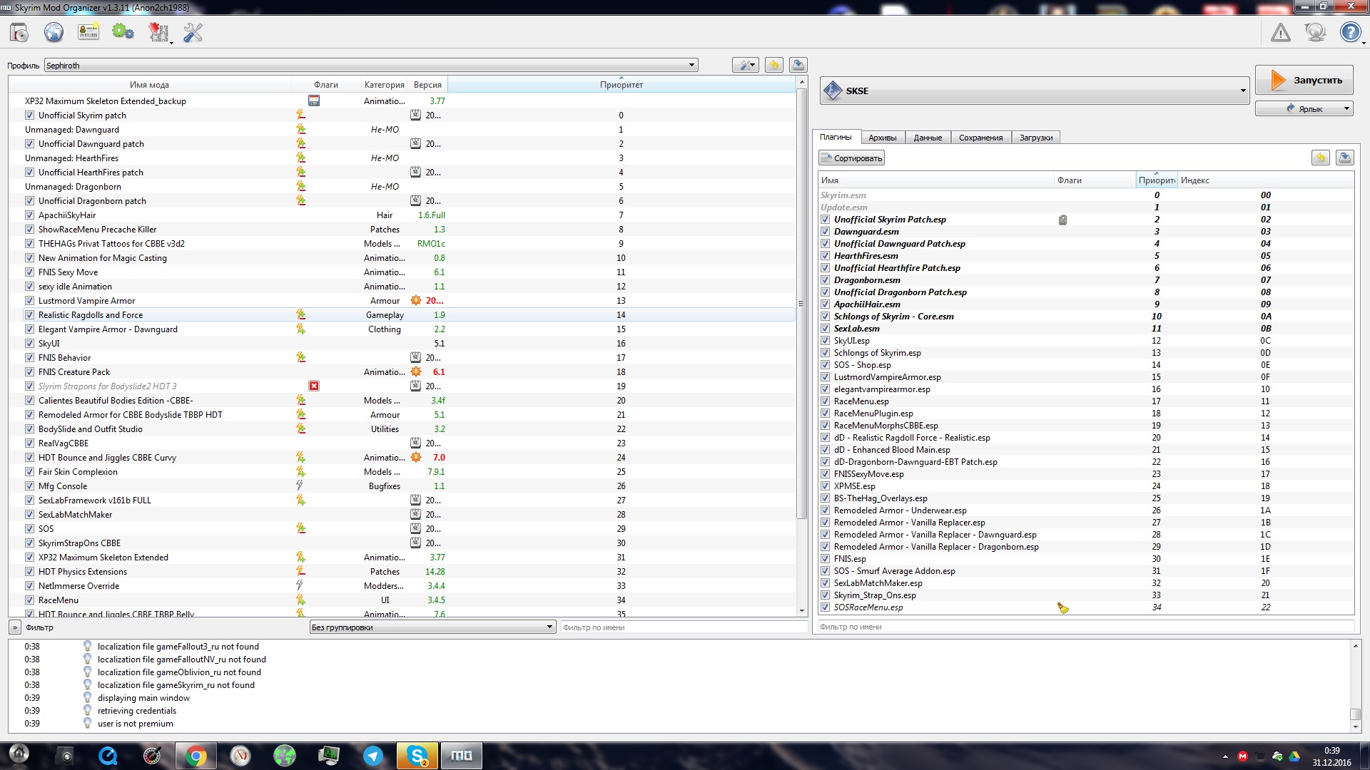1370x770 pixels.
Task: Click the backup flag on XP32 Skeleton backup
Action: (x=314, y=101)
